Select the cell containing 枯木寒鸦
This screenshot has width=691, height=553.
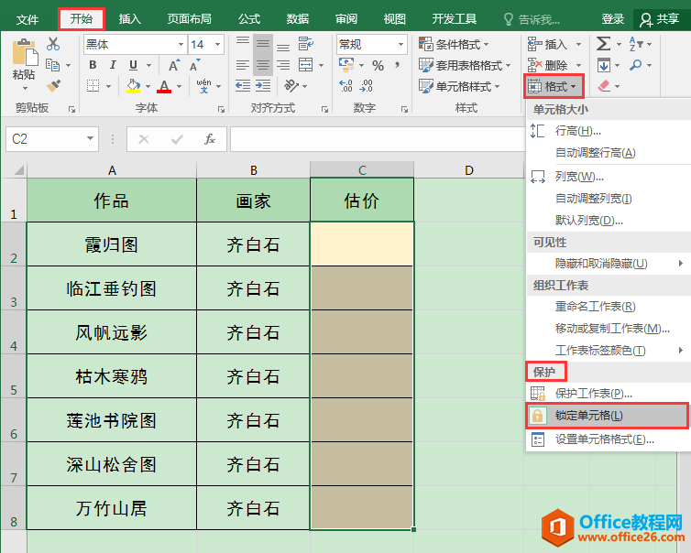click(x=111, y=376)
